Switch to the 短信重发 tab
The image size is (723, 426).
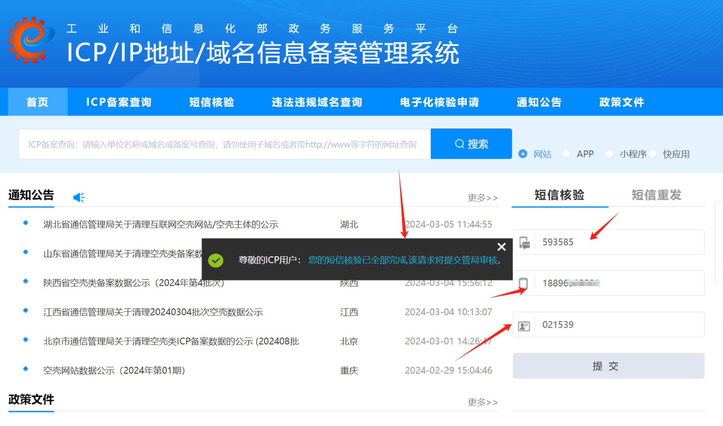coord(656,195)
